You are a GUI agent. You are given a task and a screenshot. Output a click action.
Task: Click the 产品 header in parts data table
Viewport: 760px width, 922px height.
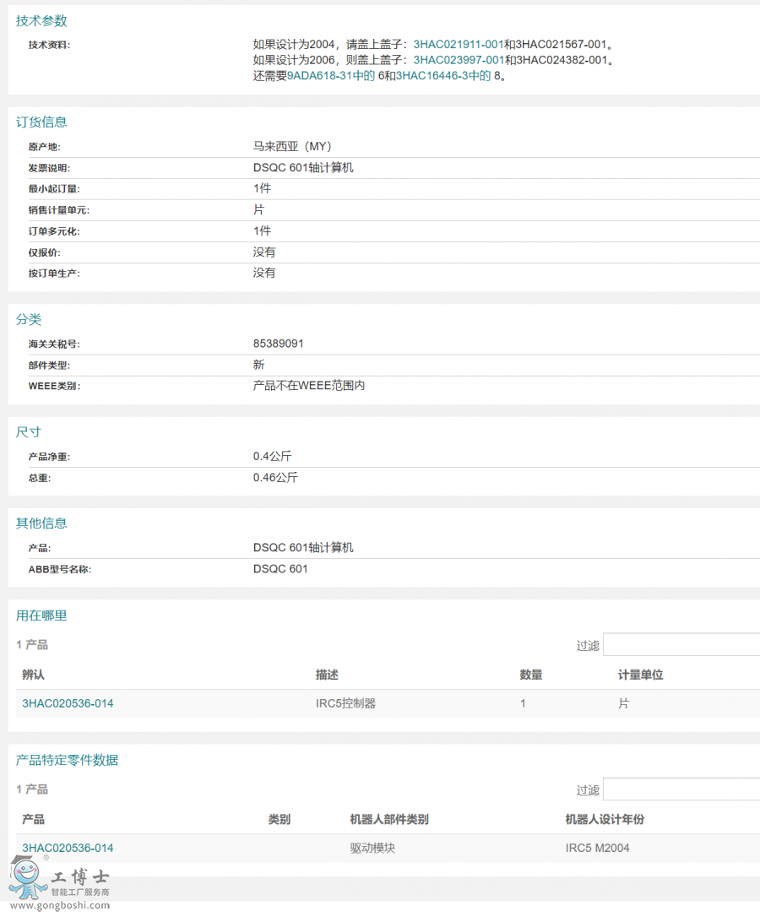click(33, 819)
